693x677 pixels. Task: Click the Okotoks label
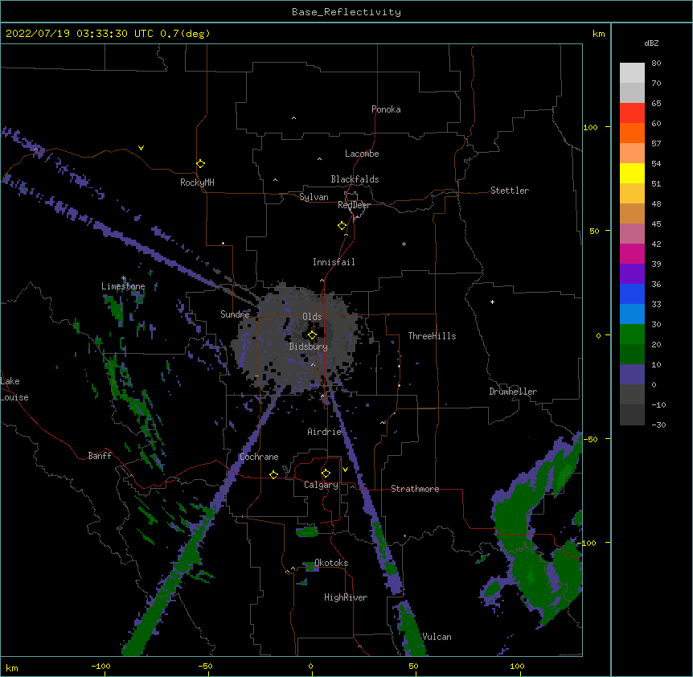tap(331, 563)
